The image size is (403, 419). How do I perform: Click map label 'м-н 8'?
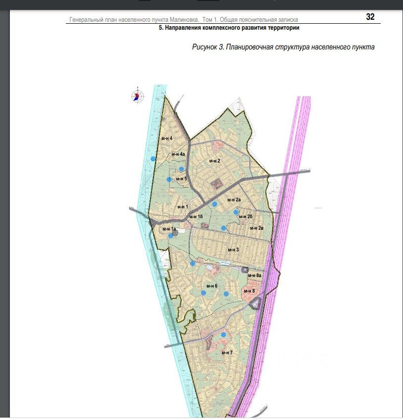[x=249, y=291]
